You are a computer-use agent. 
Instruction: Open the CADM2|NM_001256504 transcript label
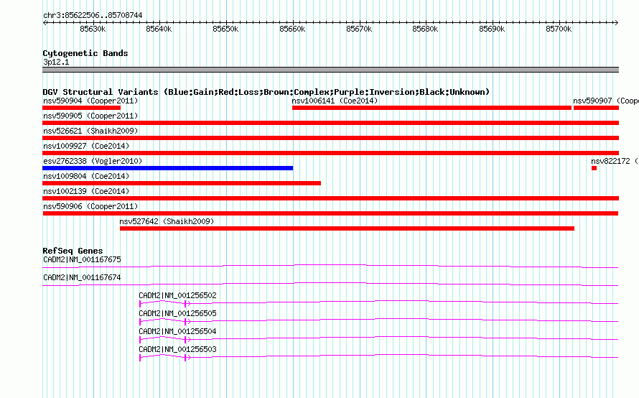coord(177,331)
